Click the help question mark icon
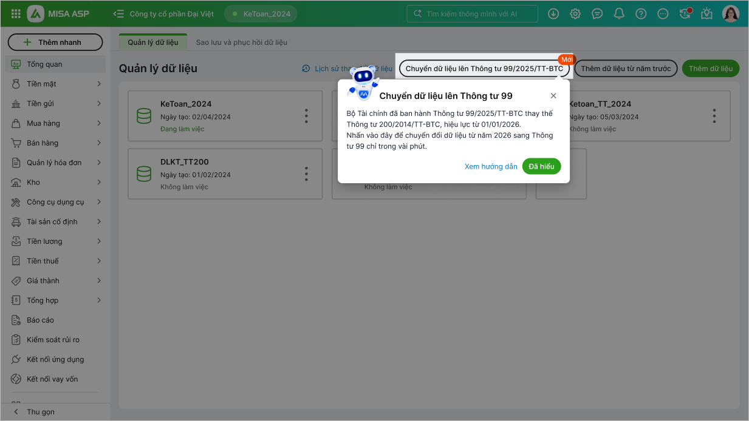The height and width of the screenshot is (421, 749). 640,13
